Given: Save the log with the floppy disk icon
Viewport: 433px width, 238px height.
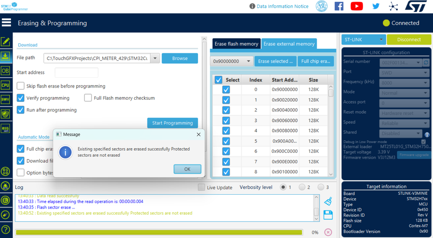Looking at the screenshot, I should [x=328, y=215].
